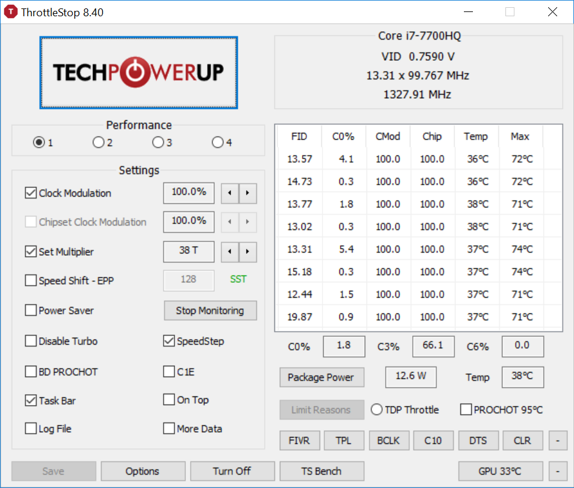This screenshot has height=488, width=574.
Task: Click FID value 15.18 in table
Action: pyautogui.click(x=300, y=271)
